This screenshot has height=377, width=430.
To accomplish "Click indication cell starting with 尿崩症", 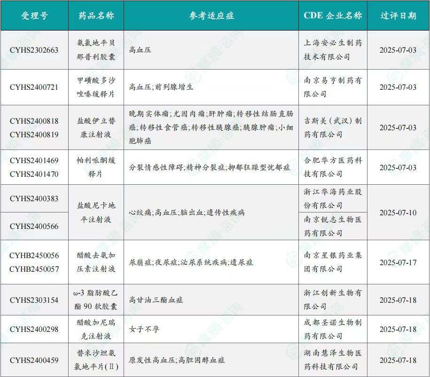I will (x=191, y=262).
